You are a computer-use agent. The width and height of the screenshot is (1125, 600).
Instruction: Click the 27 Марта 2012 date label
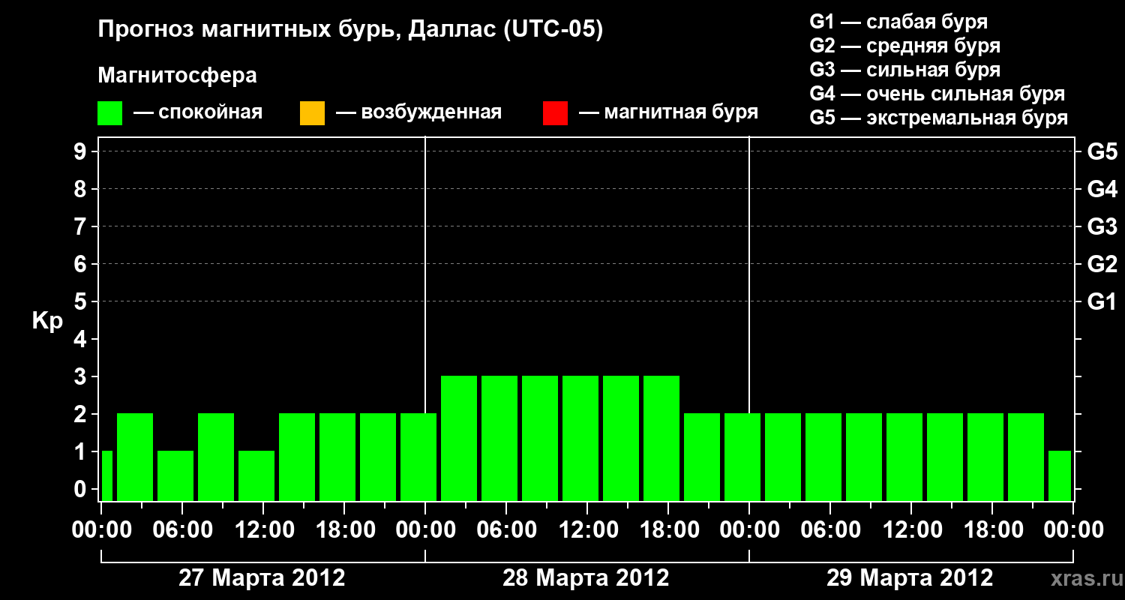(x=262, y=577)
